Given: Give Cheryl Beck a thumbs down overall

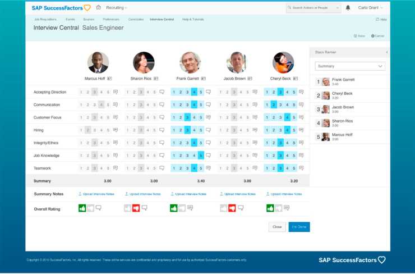Looking at the screenshot, I should point(278,208).
